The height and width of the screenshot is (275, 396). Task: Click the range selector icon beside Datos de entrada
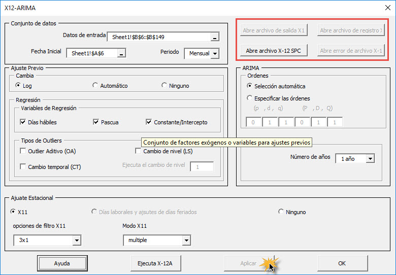click(x=215, y=37)
